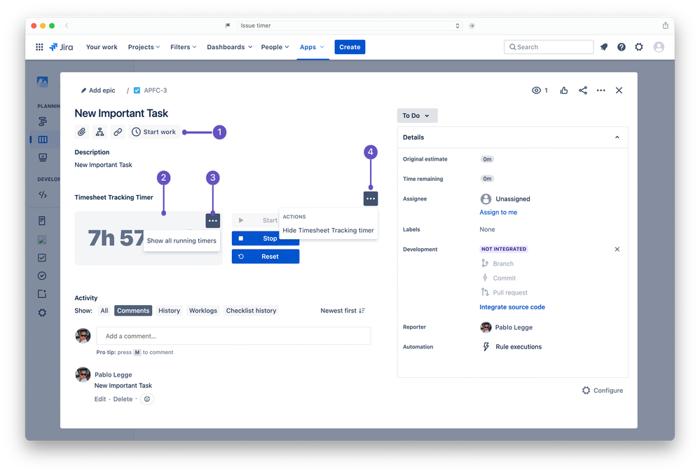This screenshot has width=700, height=474.
Task: Open the To Do status dropdown
Action: point(417,116)
